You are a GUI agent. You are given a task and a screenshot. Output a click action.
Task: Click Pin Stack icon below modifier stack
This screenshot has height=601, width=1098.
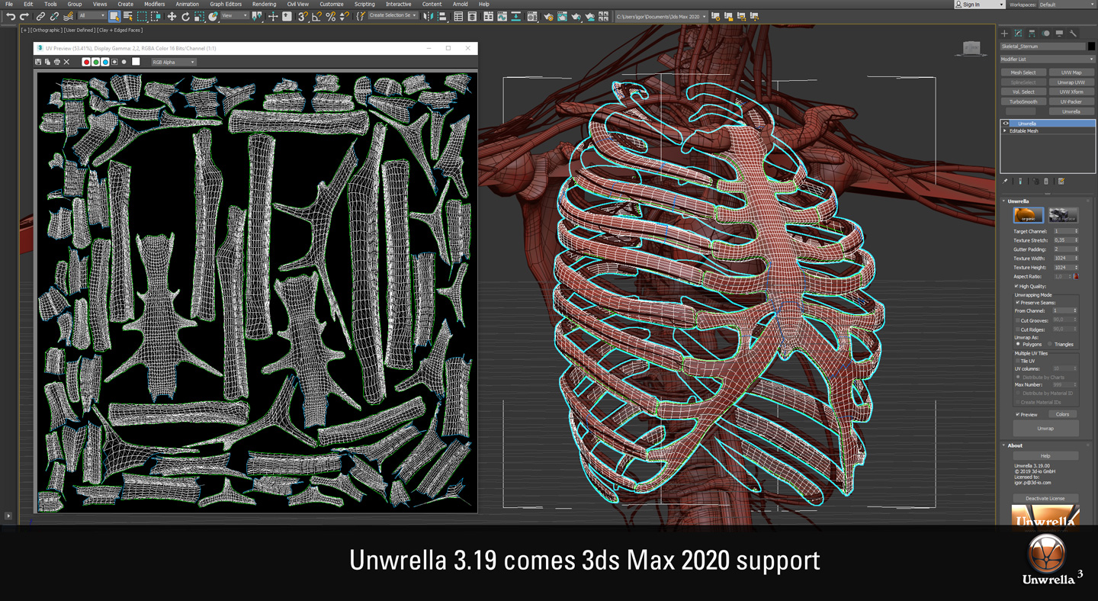1005,182
